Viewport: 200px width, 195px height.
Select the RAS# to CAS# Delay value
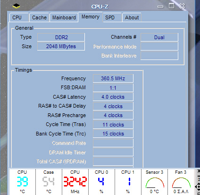(x=113, y=106)
